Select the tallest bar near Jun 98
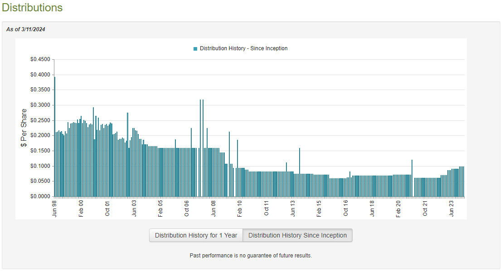 (55, 136)
